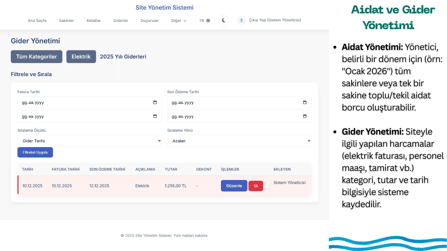Open calendar picker in first Fatura Tarihi field

coord(155,102)
